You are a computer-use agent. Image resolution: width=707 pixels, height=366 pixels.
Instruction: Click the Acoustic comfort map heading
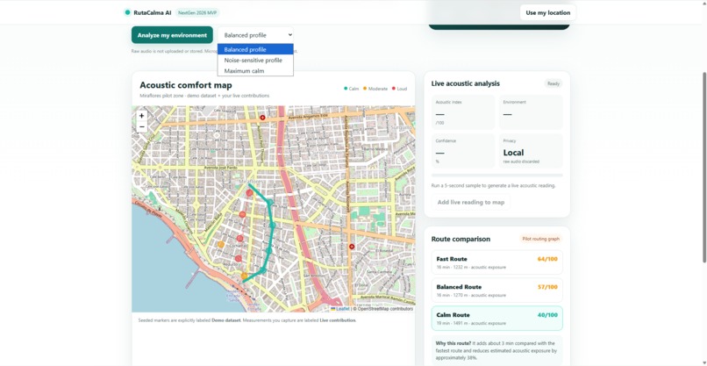(x=186, y=85)
